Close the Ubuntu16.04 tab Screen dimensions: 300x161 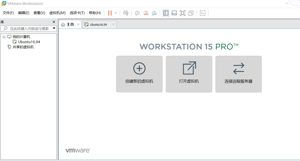point(114,25)
